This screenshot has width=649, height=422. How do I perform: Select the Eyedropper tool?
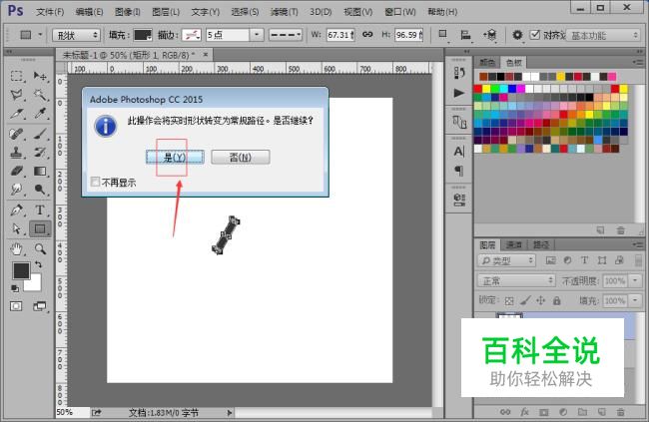(x=40, y=114)
